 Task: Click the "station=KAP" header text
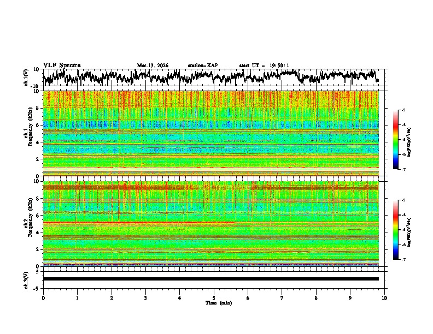pos(203,65)
